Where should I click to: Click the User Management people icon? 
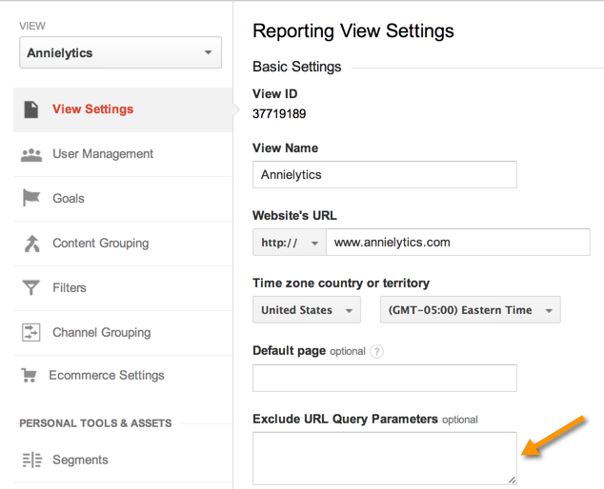click(31, 155)
